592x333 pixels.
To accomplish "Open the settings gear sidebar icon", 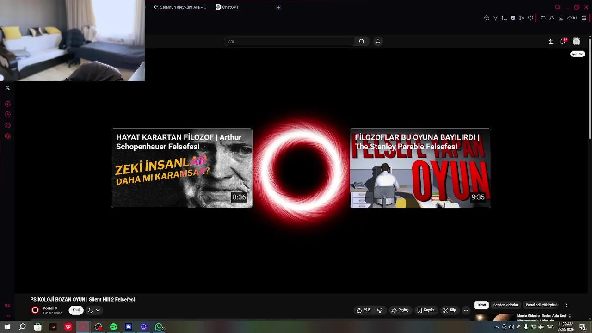I will point(7,136).
